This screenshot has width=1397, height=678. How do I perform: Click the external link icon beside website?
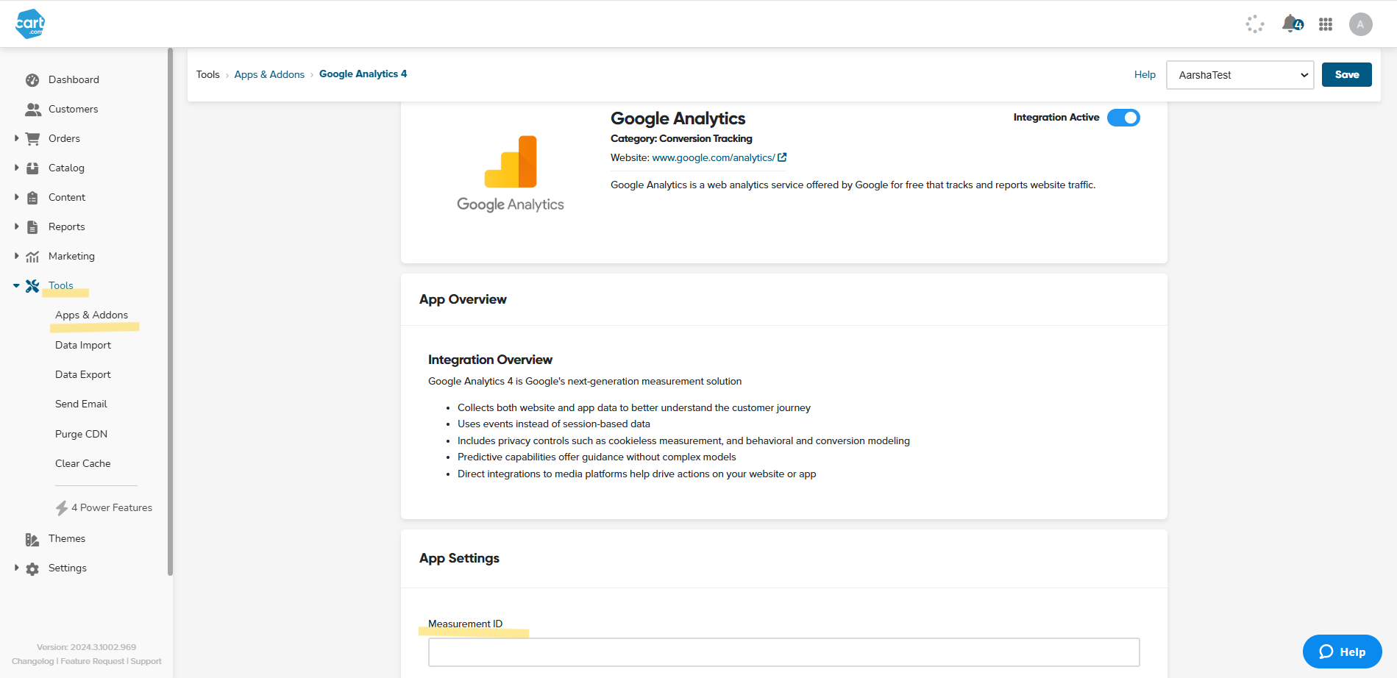[x=782, y=157]
